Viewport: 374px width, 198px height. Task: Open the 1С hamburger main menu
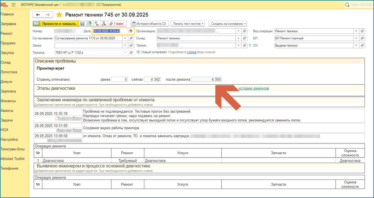point(14,5)
